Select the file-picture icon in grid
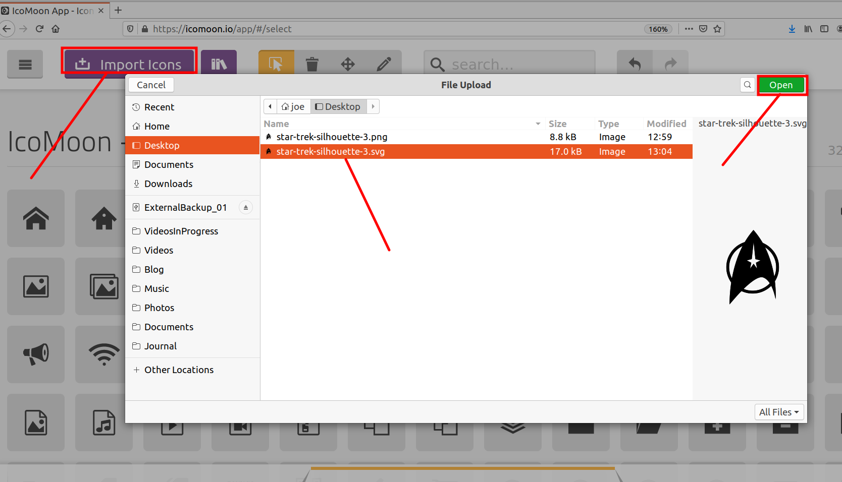Viewport: 842px width, 482px height. (x=36, y=423)
